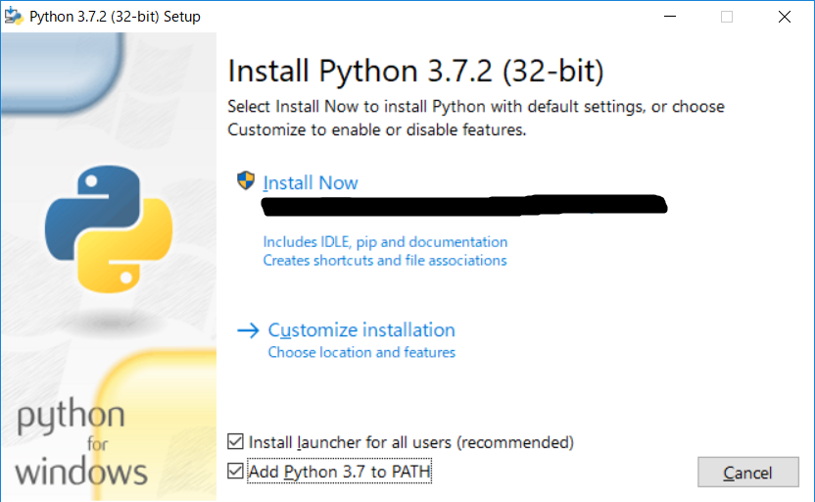Cancel the Python setup
Viewport: 815px width, 502px height.
tap(748, 472)
